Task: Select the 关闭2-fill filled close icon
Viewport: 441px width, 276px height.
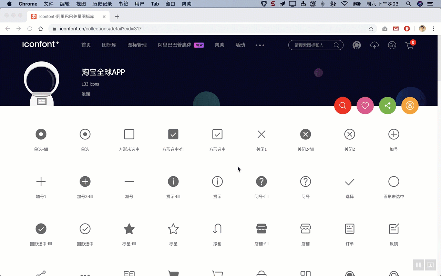Action: (x=306, y=134)
